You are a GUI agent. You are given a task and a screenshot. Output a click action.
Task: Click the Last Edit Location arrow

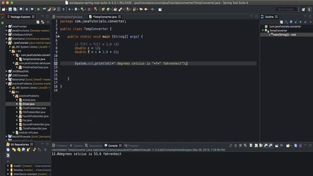pyautogui.click(x=141, y=9)
